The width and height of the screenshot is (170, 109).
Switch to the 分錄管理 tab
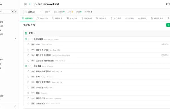pyautogui.click(x=101, y=18)
